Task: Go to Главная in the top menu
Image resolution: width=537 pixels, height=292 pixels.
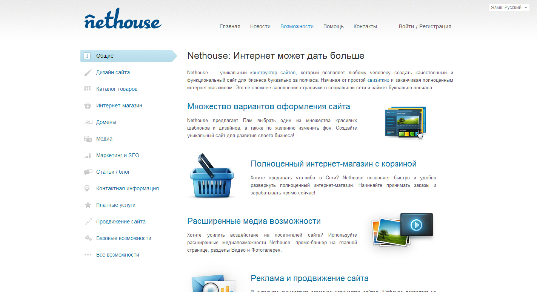Action: tap(230, 26)
